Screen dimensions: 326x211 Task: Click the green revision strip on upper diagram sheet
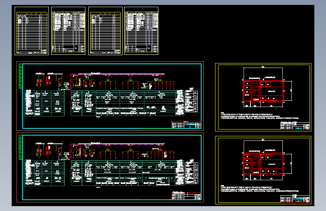tap(20, 76)
